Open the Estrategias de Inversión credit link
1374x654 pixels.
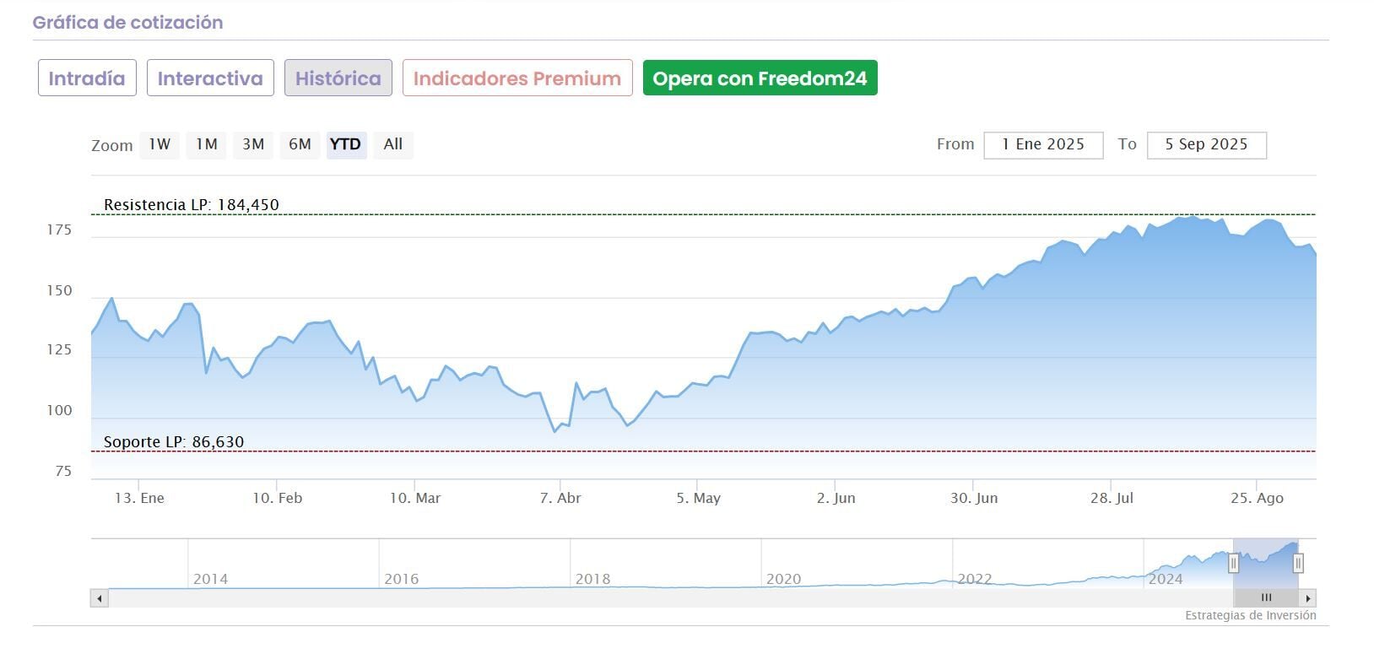1250,615
